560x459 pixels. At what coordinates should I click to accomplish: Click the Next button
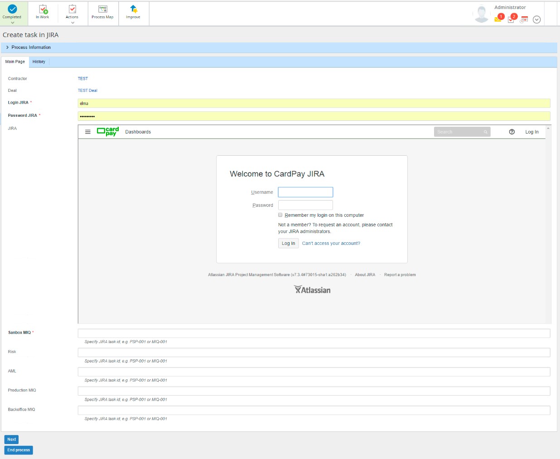point(11,439)
